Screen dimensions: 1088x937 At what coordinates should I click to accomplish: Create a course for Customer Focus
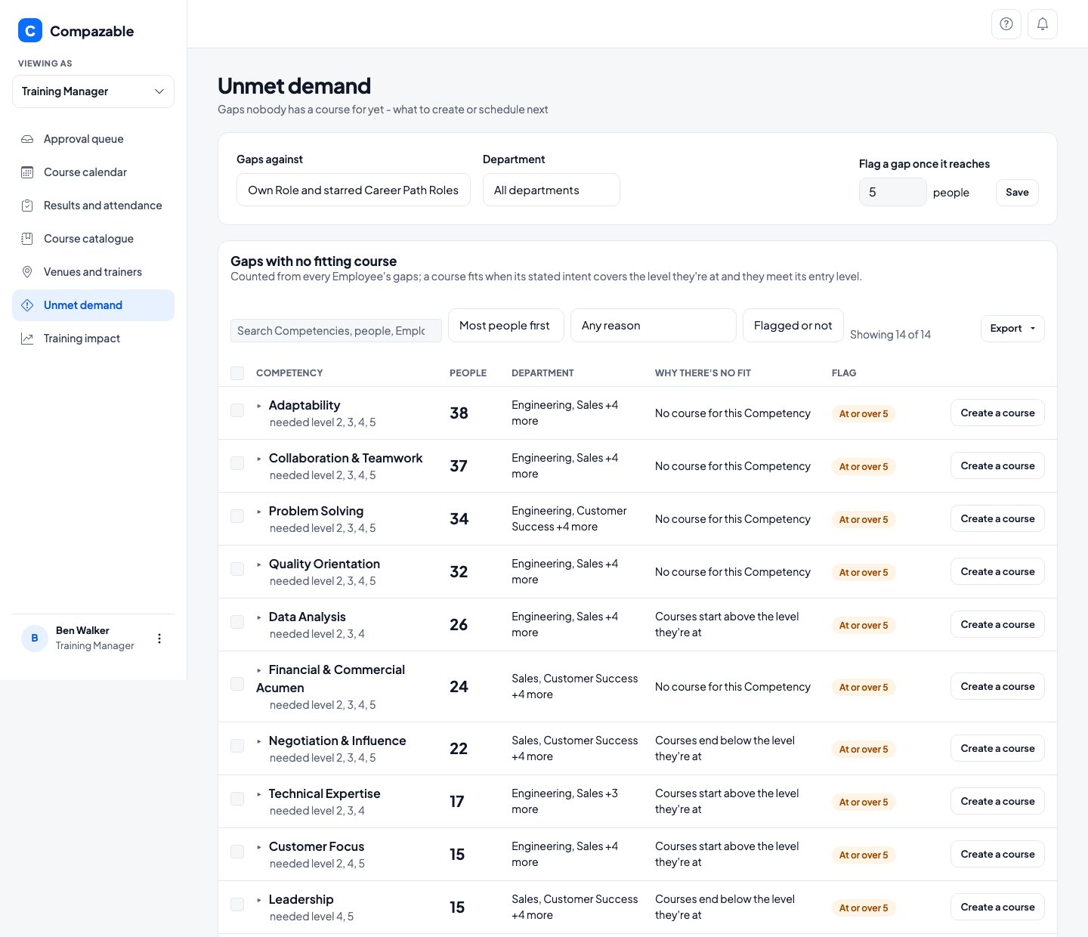(x=997, y=854)
